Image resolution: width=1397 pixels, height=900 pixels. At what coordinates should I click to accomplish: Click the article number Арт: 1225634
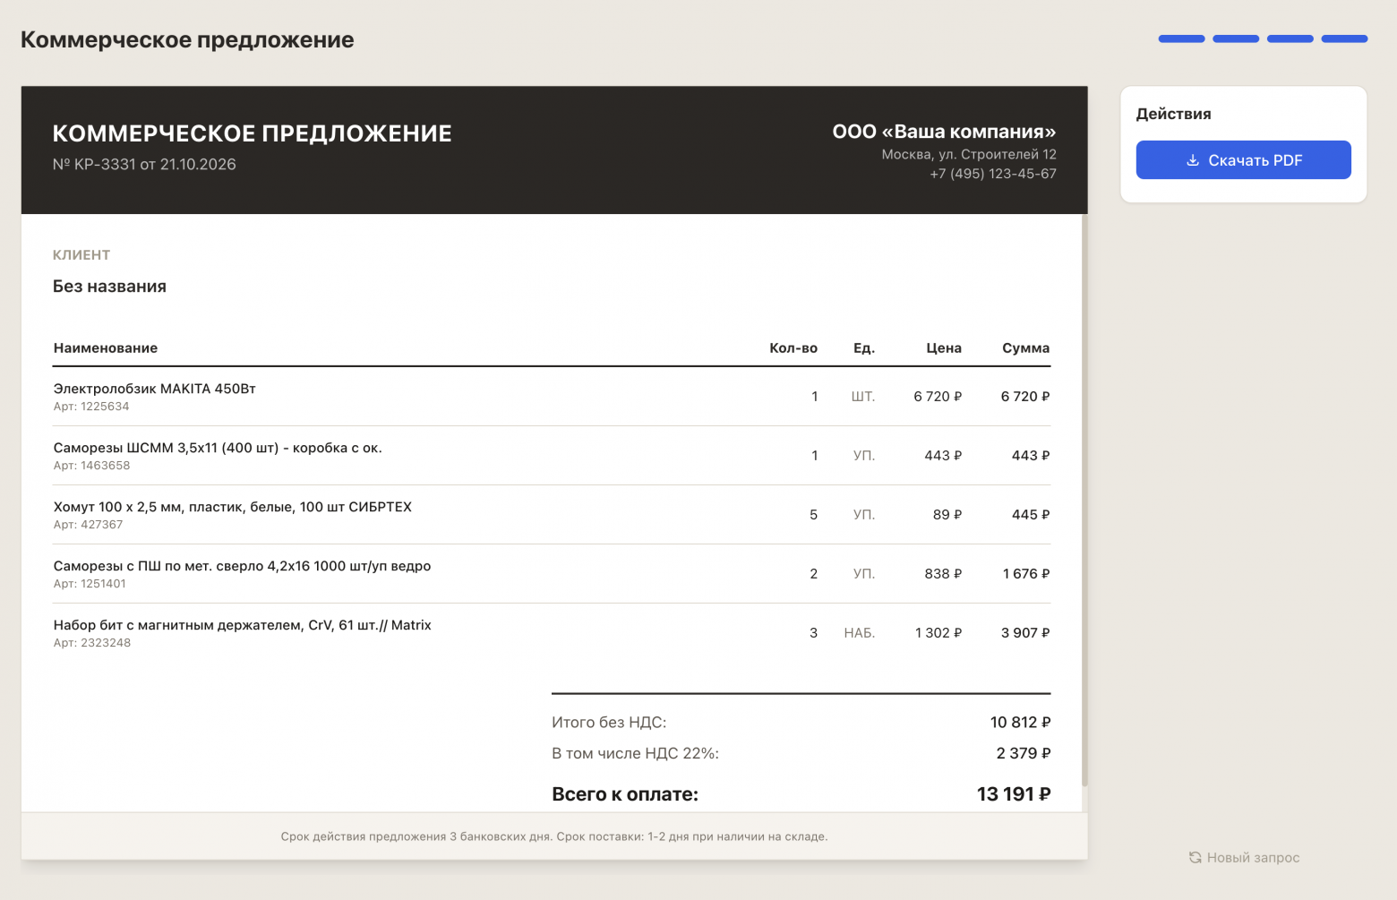tap(91, 407)
